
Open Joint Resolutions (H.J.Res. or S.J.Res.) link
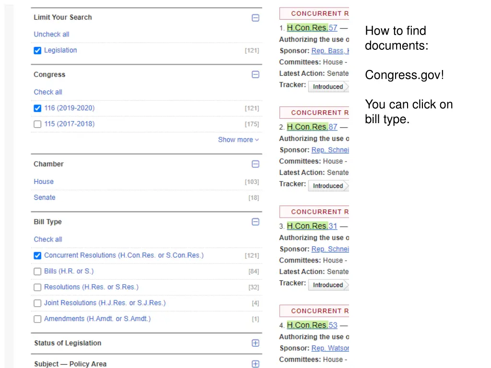coord(105,303)
